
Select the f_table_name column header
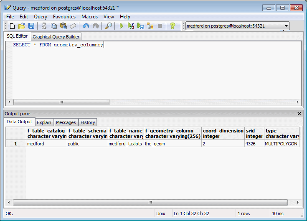126,133
